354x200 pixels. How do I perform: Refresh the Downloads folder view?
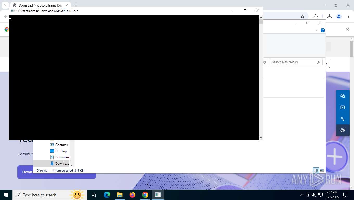point(265,62)
